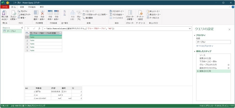The width and height of the screenshot is (235, 108).
Task: Click データの入力 enter data
Action: (153, 18)
